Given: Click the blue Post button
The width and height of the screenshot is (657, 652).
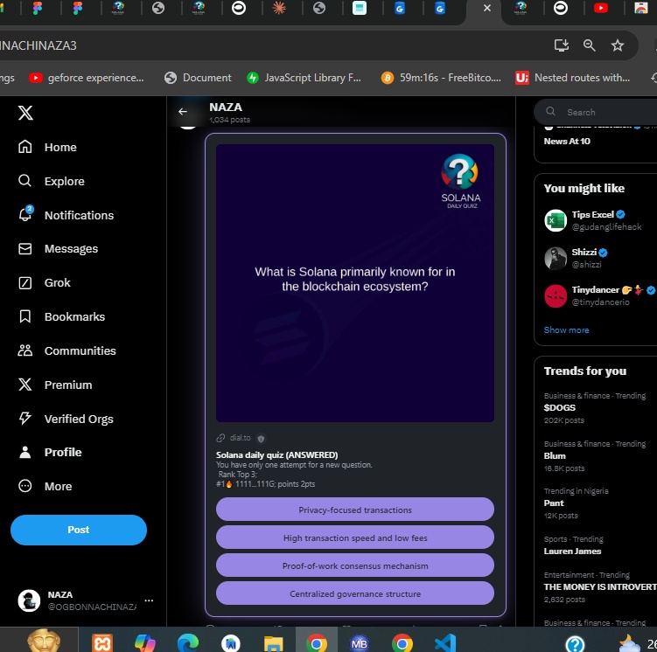Looking at the screenshot, I should pos(79,530).
